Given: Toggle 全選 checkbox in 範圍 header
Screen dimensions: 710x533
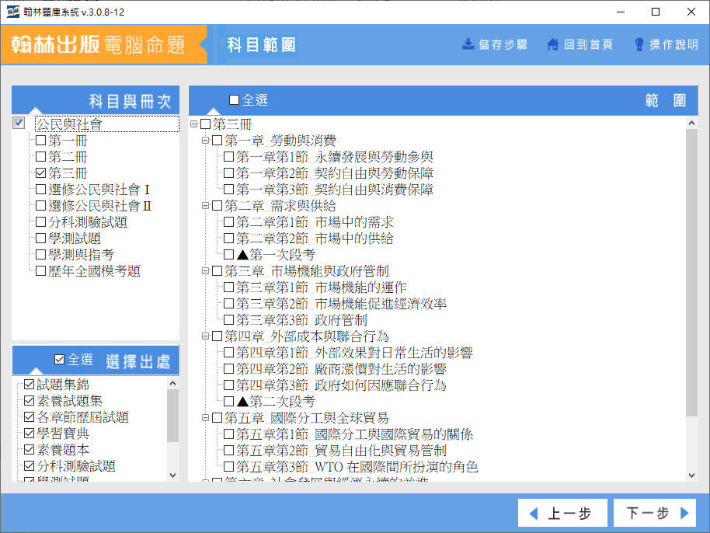Looking at the screenshot, I should [x=235, y=100].
